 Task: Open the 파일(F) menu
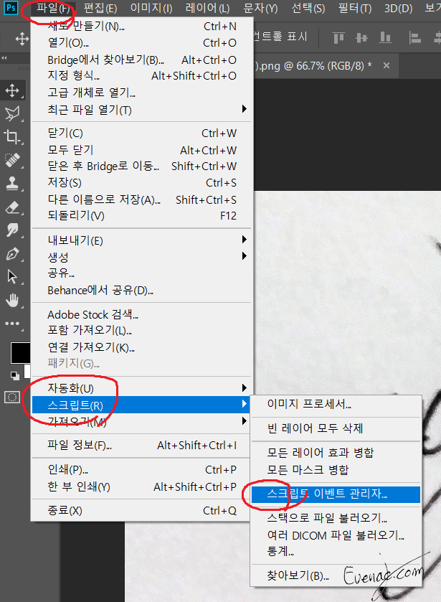(x=53, y=8)
